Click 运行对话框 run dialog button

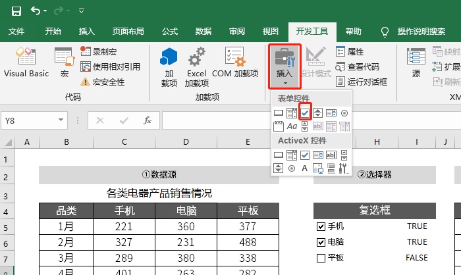(x=362, y=82)
